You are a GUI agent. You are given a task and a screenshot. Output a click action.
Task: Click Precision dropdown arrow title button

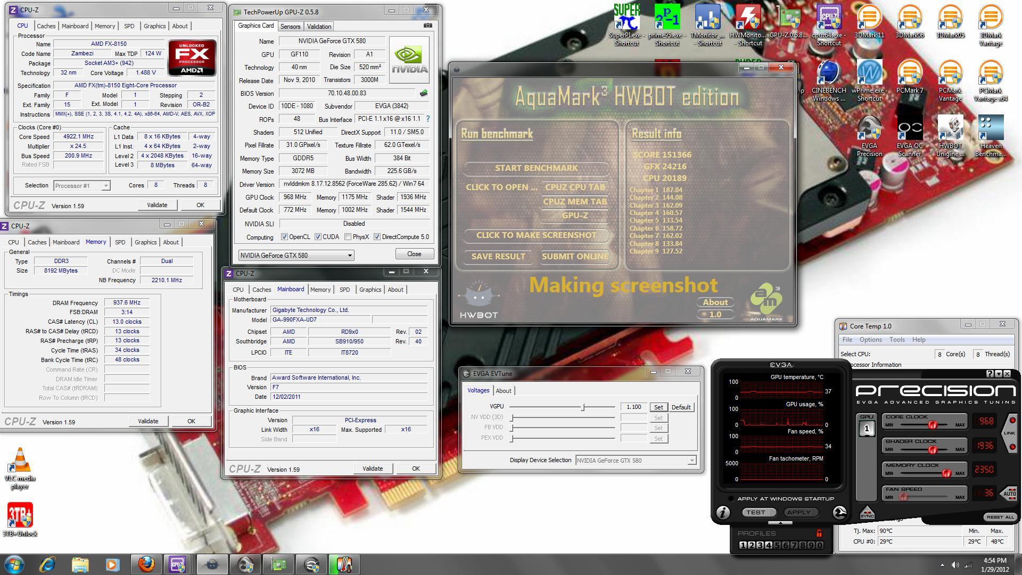(x=999, y=374)
